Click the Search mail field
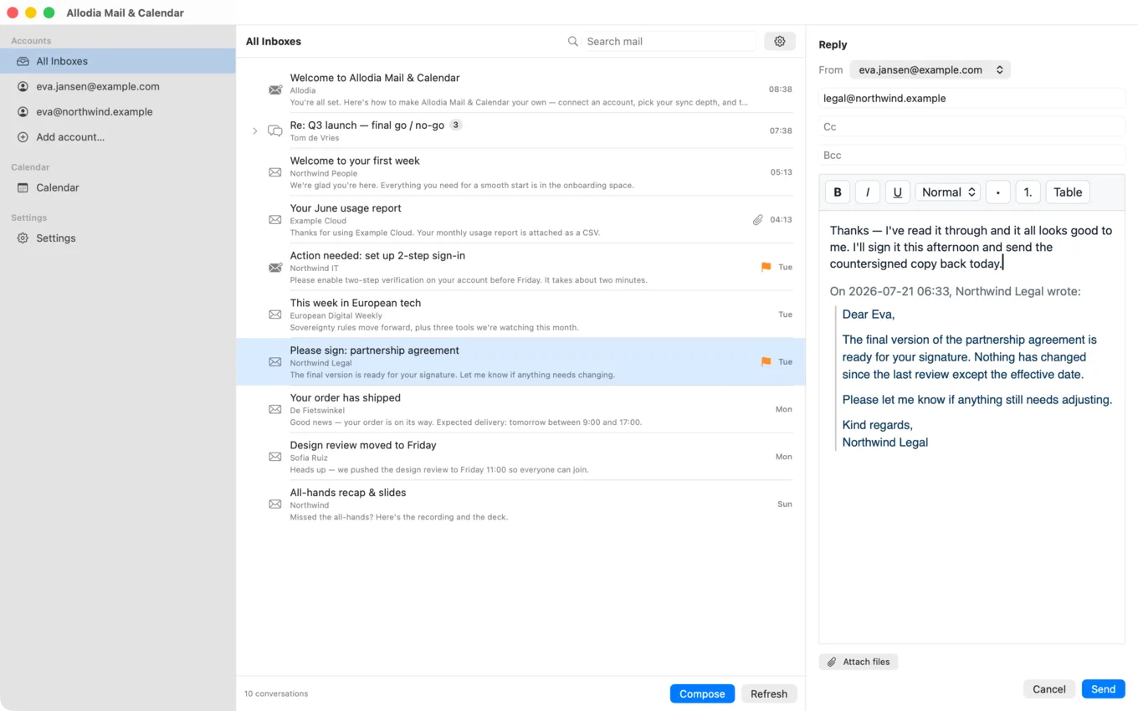 (670, 41)
